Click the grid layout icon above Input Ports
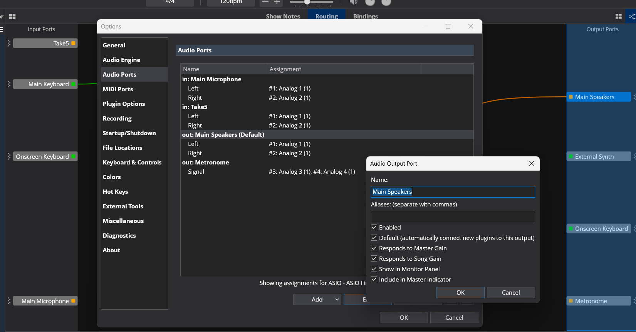Image resolution: width=636 pixels, height=332 pixels. click(x=12, y=17)
